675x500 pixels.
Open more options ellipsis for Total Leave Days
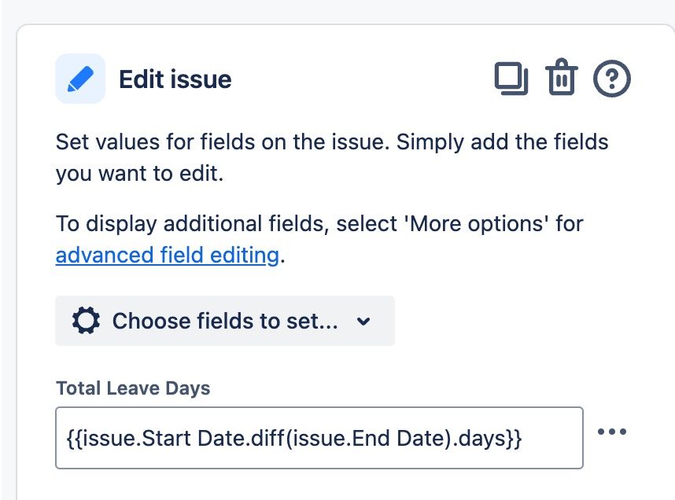611,432
